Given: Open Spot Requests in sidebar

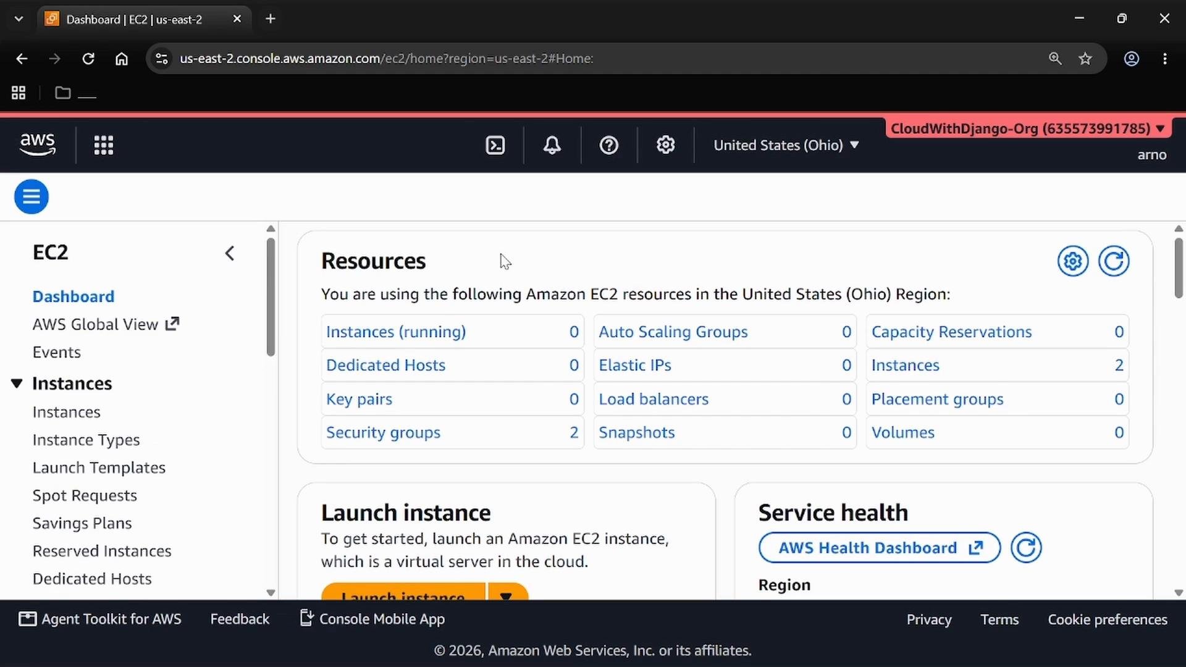Looking at the screenshot, I should (85, 495).
